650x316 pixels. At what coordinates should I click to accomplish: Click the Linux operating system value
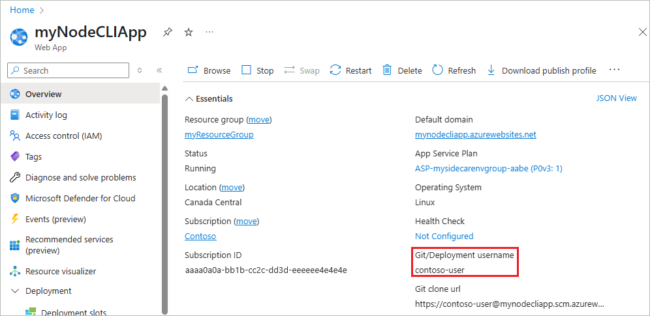[425, 202]
